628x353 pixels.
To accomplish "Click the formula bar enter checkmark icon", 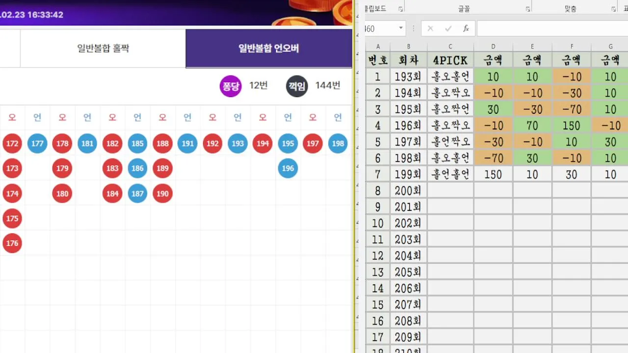I will click(448, 28).
